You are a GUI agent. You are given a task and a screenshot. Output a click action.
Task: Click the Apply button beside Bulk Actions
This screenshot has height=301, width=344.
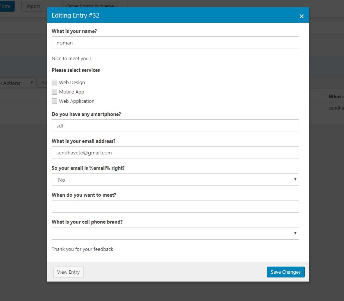(x=42, y=83)
